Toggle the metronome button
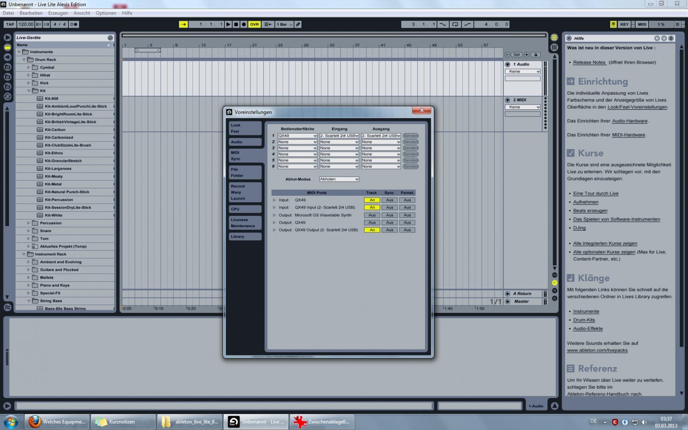Screen dimensions: 688x430 (74, 24)
